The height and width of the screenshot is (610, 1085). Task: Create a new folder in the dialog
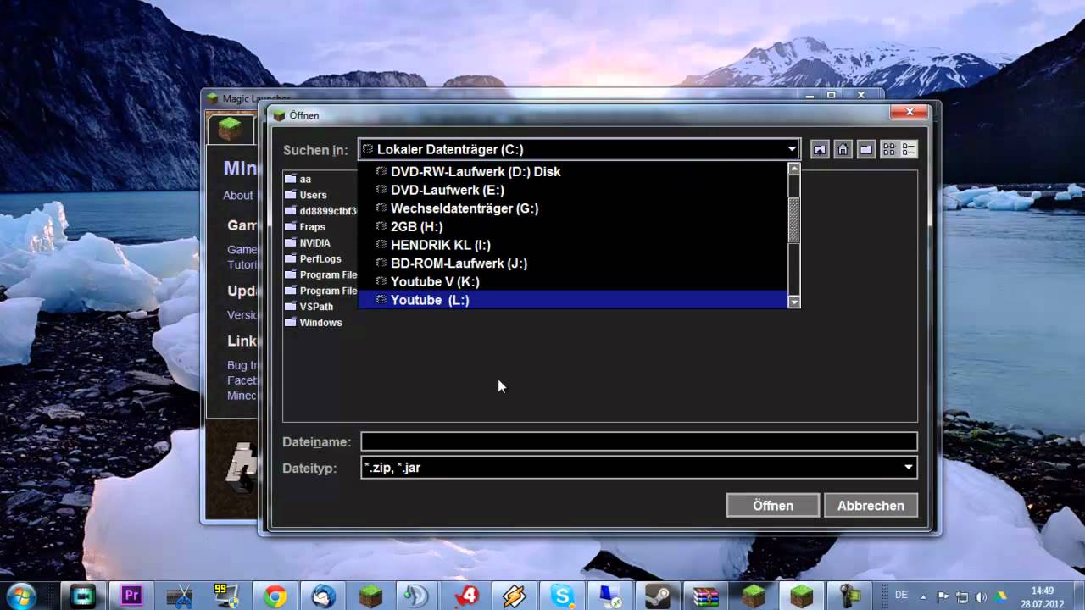pos(865,149)
